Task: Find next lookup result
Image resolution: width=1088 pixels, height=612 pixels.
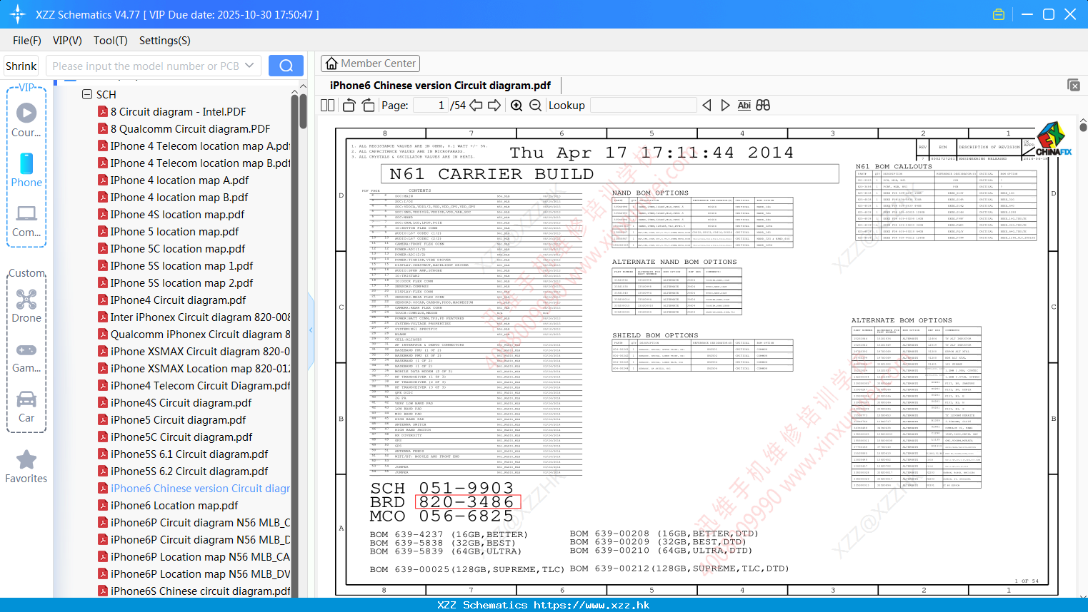Action: click(x=725, y=105)
